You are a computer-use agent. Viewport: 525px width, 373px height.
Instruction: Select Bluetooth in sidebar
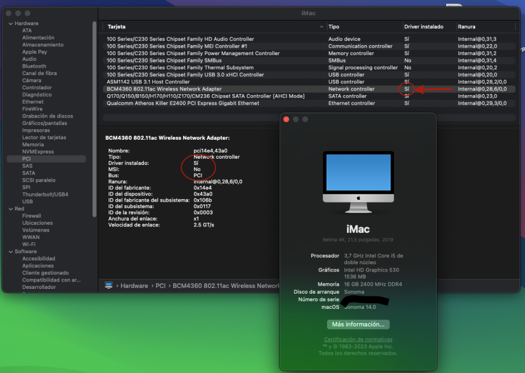pos(34,66)
